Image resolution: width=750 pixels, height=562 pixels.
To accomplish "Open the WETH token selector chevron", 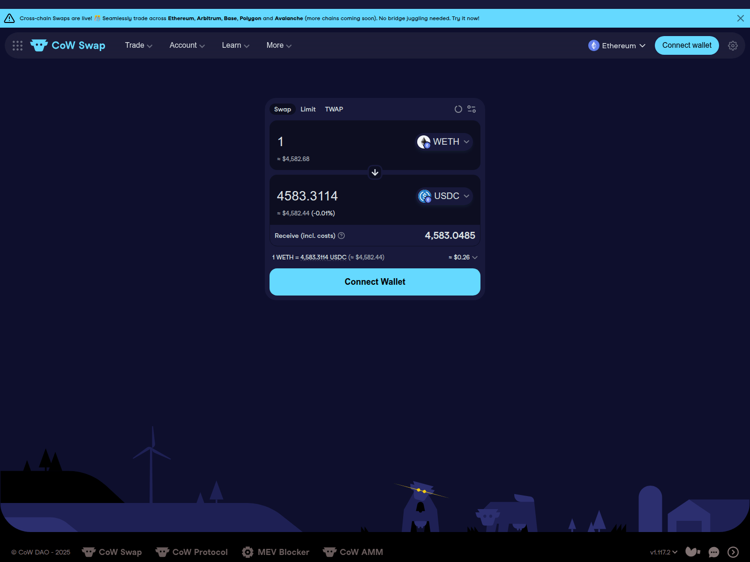I will coord(466,142).
